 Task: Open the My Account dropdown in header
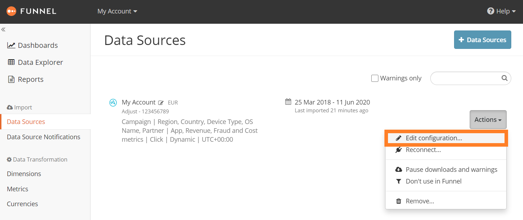pyautogui.click(x=117, y=11)
